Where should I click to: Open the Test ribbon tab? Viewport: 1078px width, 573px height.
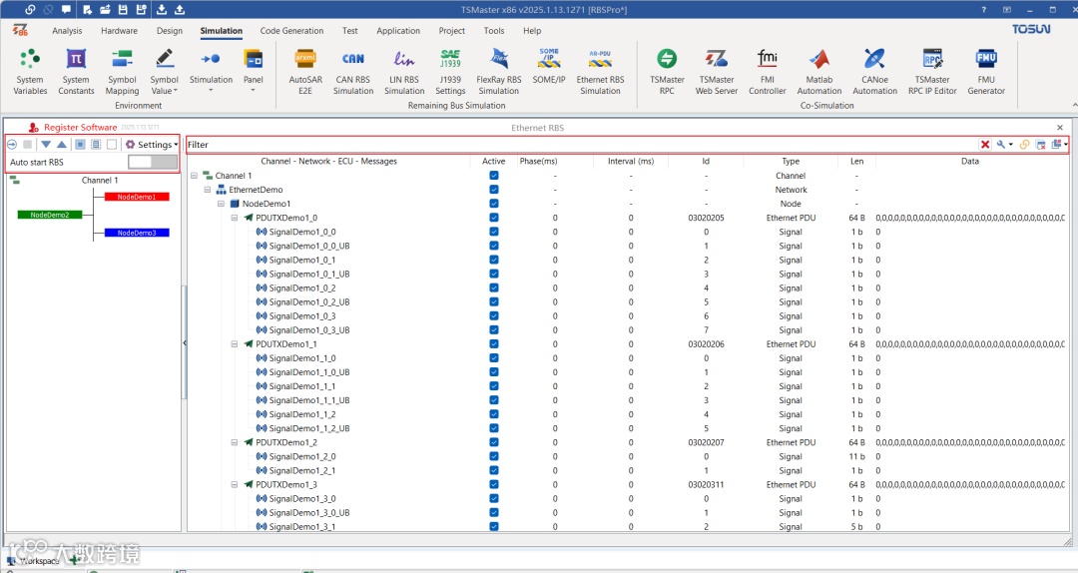coord(350,31)
